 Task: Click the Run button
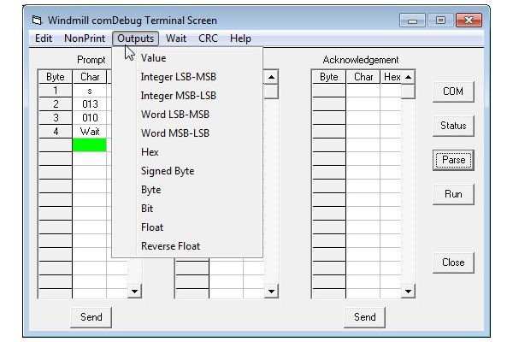tap(453, 194)
